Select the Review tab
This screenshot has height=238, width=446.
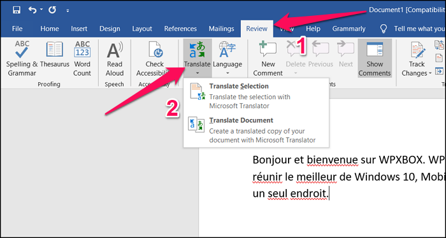click(257, 29)
